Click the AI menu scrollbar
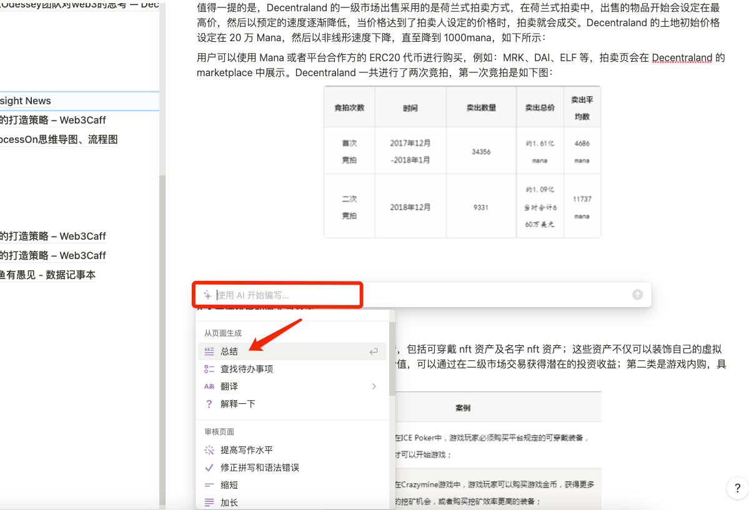The image size is (749, 510). coord(392,359)
